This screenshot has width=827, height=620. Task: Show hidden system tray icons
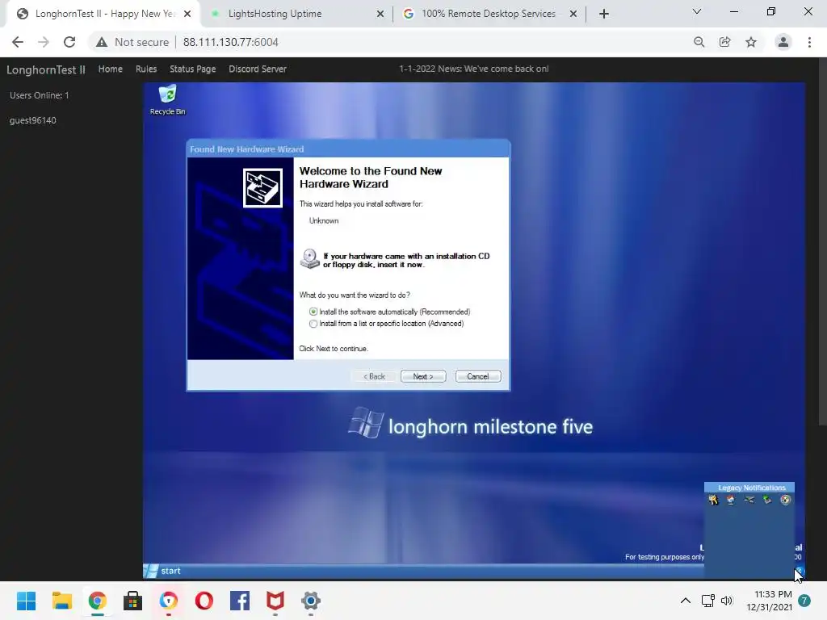tap(685, 601)
